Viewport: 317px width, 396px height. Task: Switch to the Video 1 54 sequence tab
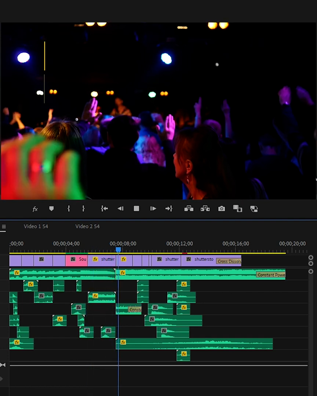(36, 226)
